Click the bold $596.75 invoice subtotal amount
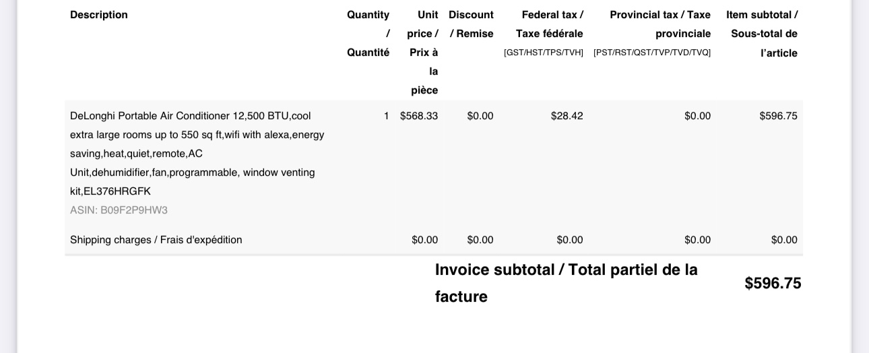 coord(773,284)
